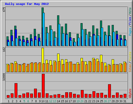133x104 pixels.
Task: Click the yellow Visits bar for day 25
Action: [x=101, y=58]
